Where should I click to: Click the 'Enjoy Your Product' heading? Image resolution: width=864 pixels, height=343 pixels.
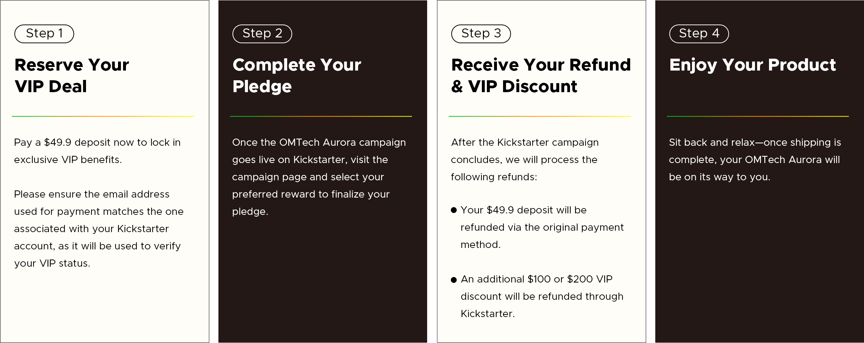752,65
